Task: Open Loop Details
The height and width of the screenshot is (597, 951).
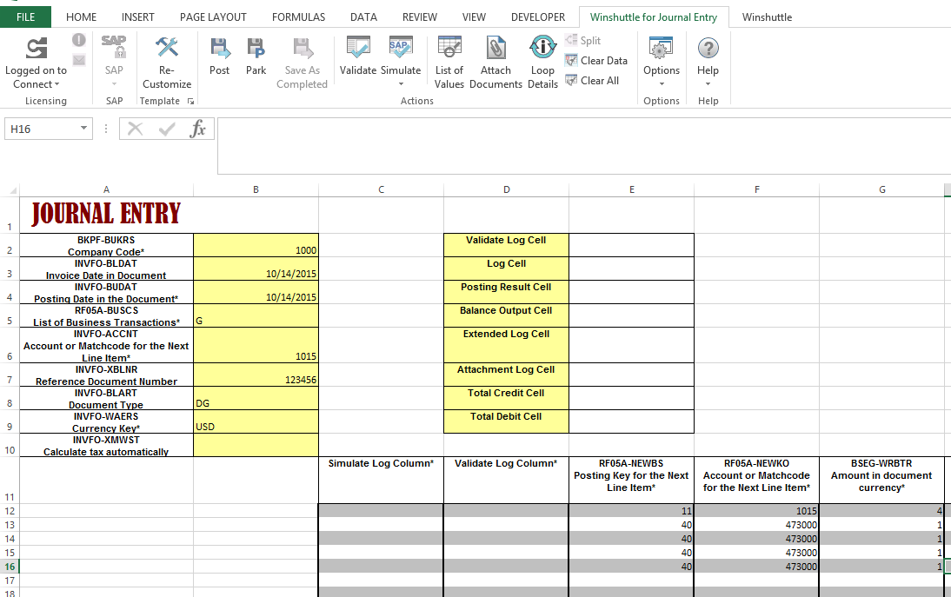Action: pos(542,63)
